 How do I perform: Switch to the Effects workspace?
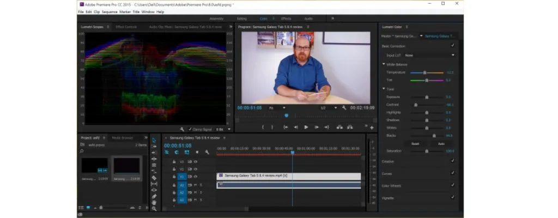286,19
